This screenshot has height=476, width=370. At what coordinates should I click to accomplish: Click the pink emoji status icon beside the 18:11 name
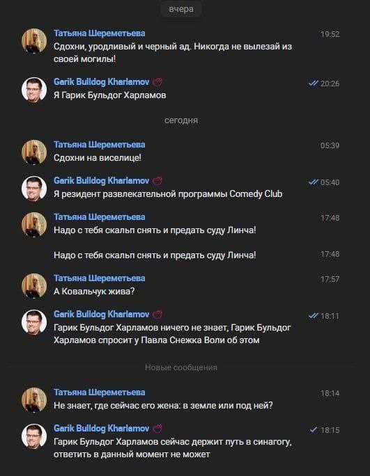(157, 315)
